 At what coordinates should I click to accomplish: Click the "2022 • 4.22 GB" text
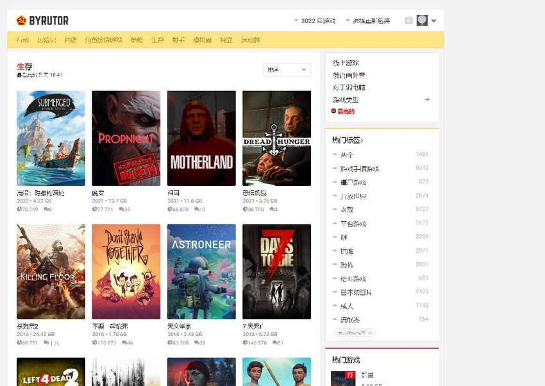pos(34,201)
